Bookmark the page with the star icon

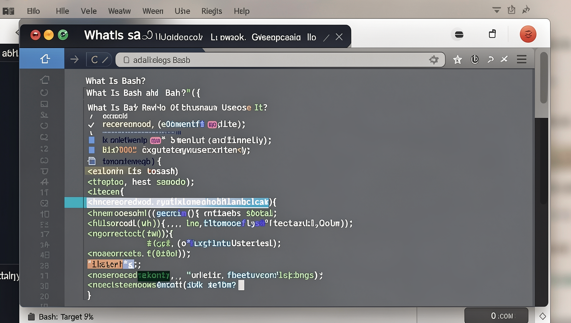click(x=458, y=60)
